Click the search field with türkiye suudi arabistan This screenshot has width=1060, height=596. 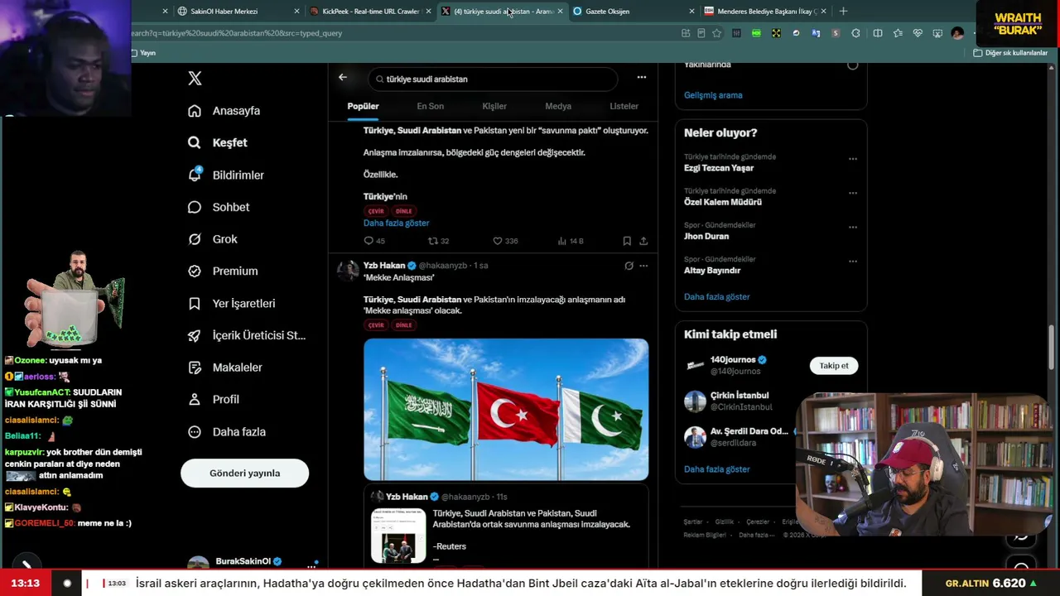493,79
